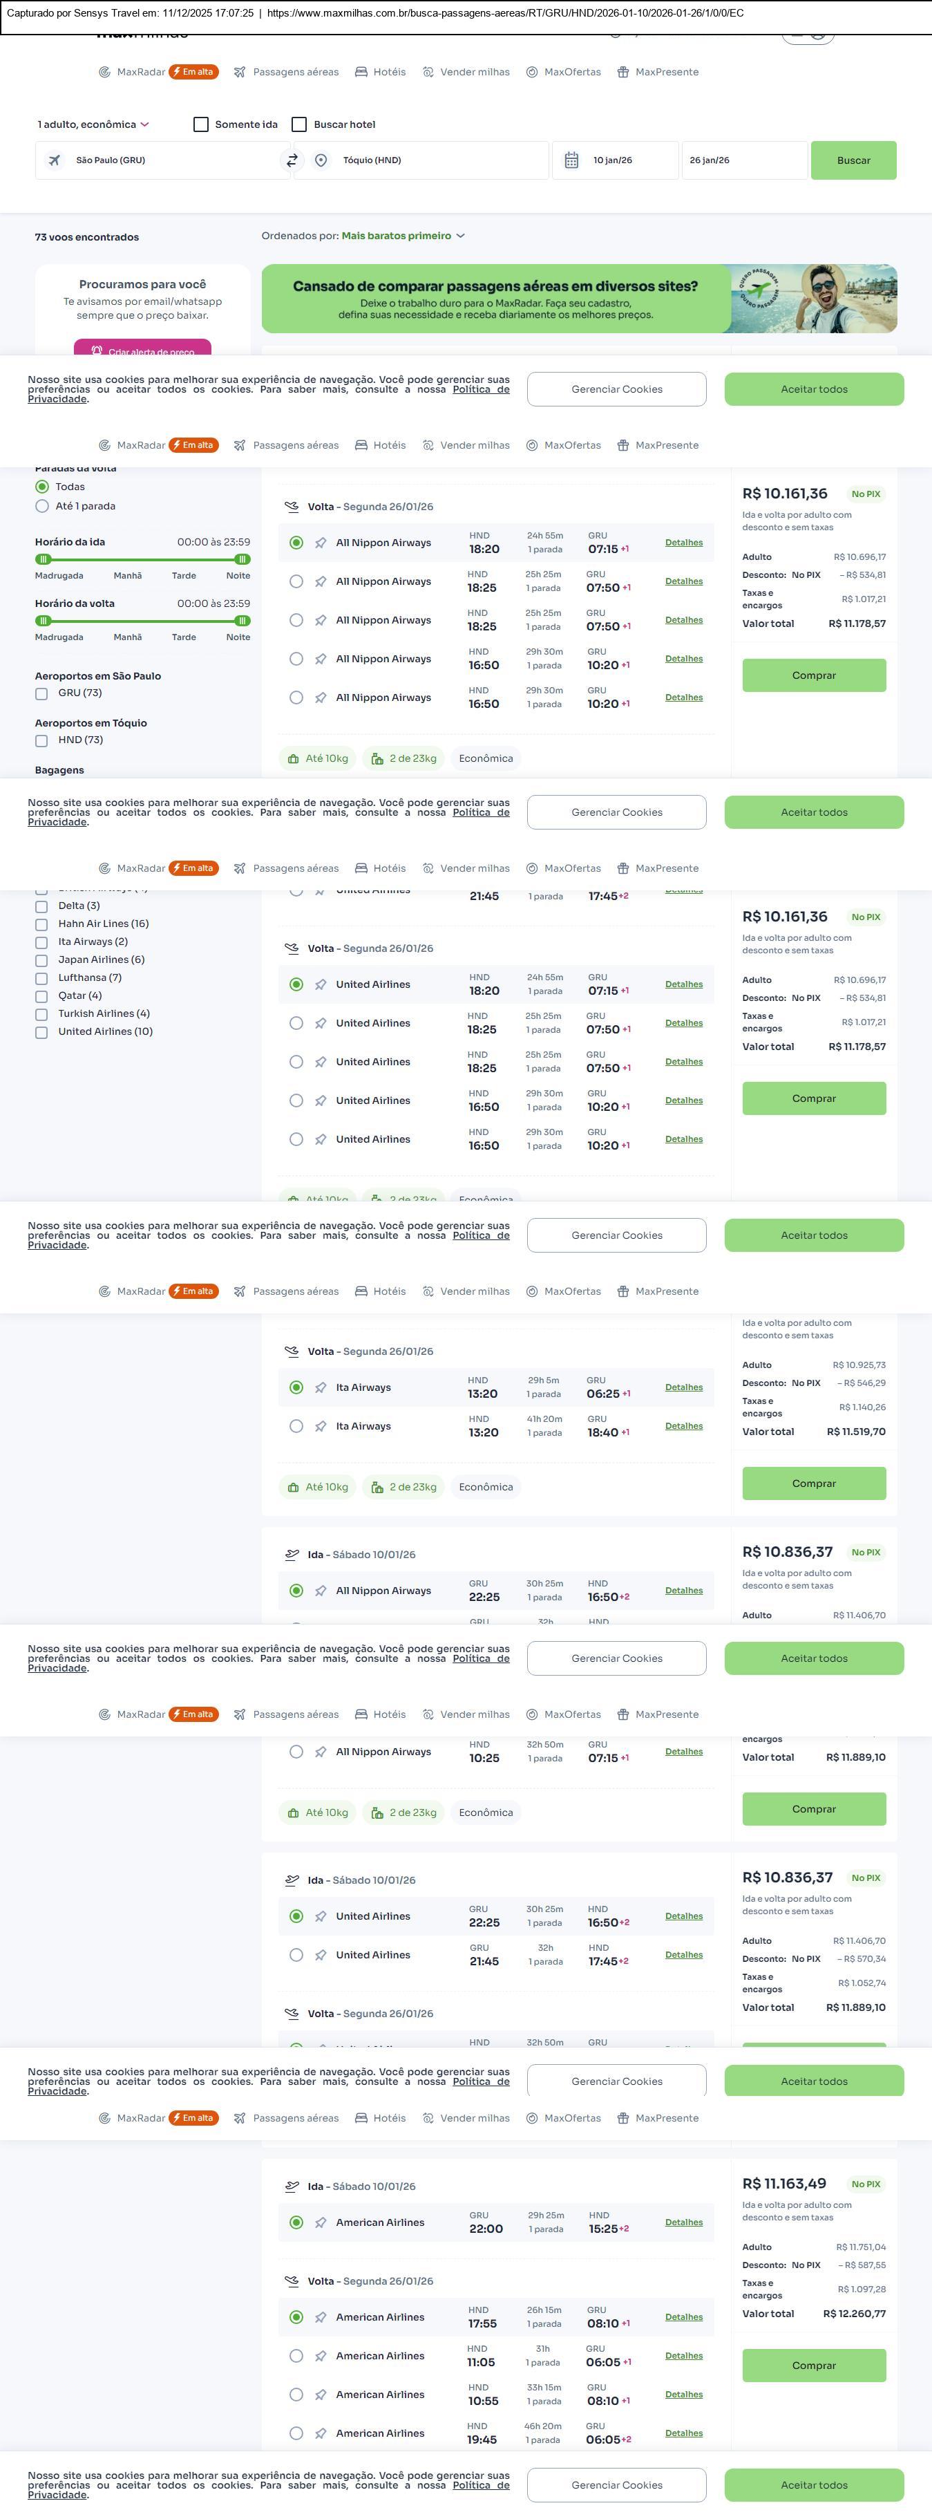Screen dimensions: 932x2519
Task: Click the hotel bed icon in the top navigation
Action: [x=361, y=73]
